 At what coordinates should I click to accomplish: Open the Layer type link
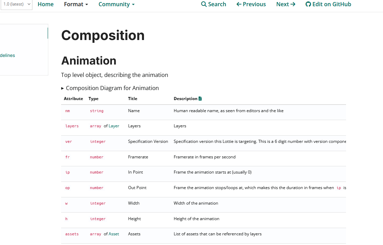click(114, 126)
